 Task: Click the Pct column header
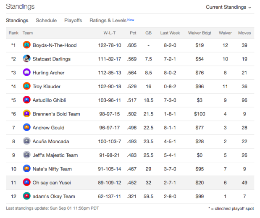tap(133, 33)
